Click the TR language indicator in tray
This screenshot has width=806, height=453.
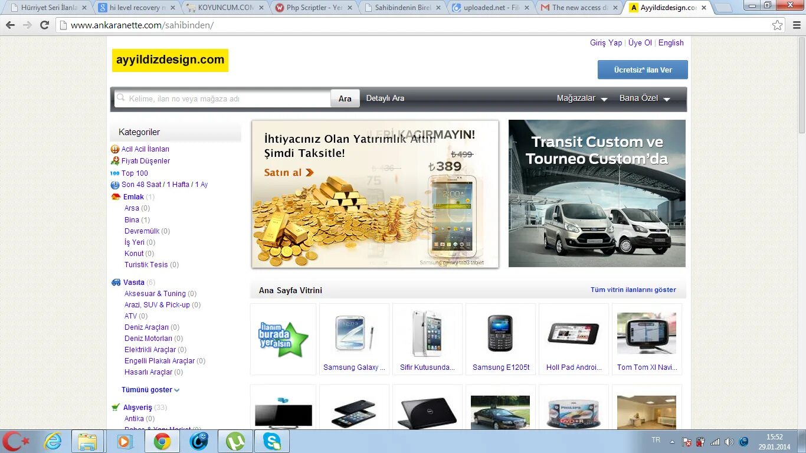(x=656, y=440)
